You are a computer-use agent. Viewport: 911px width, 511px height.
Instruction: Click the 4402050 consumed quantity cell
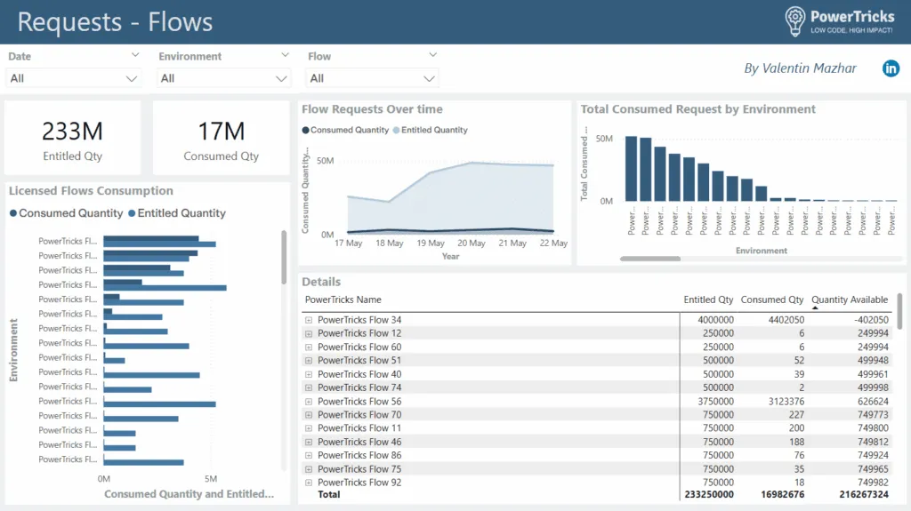[x=786, y=320]
